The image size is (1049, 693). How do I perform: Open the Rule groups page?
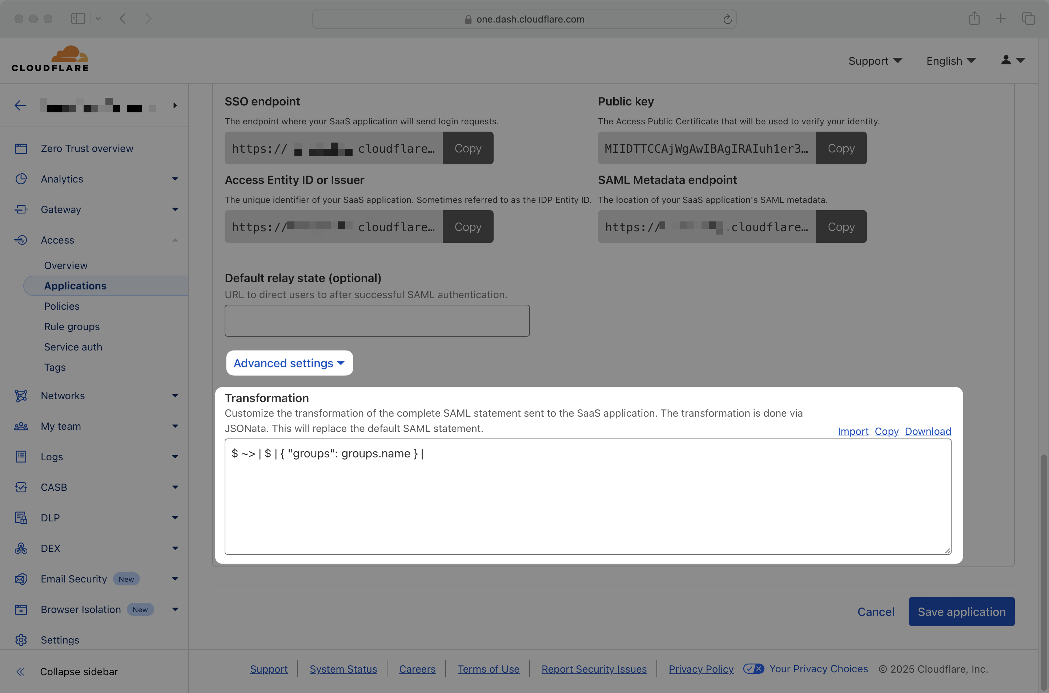coord(72,327)
